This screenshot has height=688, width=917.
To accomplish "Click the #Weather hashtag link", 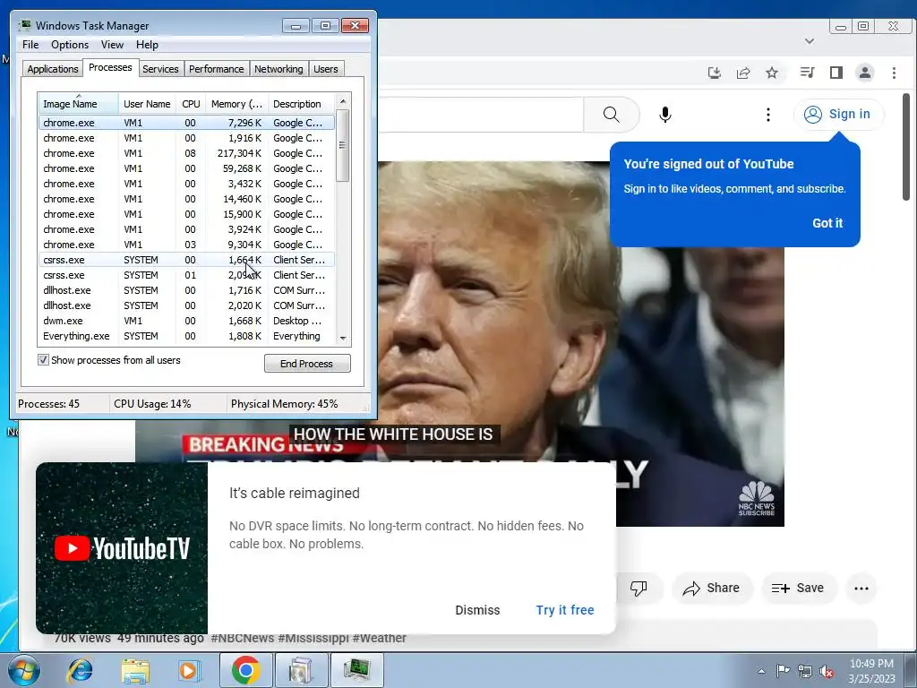I will 380,638.
